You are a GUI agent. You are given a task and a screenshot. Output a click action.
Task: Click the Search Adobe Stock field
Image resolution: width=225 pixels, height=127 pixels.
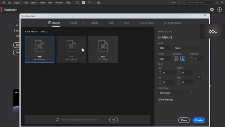[198, 2]
